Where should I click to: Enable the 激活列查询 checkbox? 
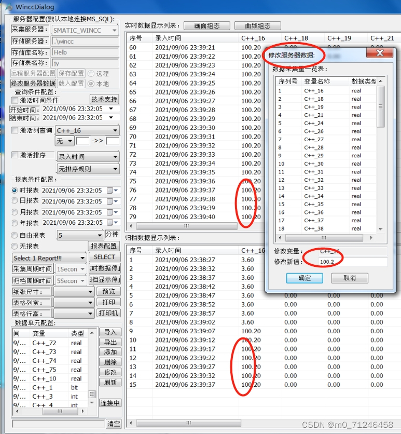(15, 130)
